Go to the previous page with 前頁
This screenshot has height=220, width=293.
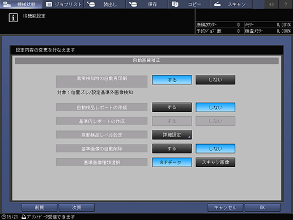pyautogui.click(x=39, y=208)
